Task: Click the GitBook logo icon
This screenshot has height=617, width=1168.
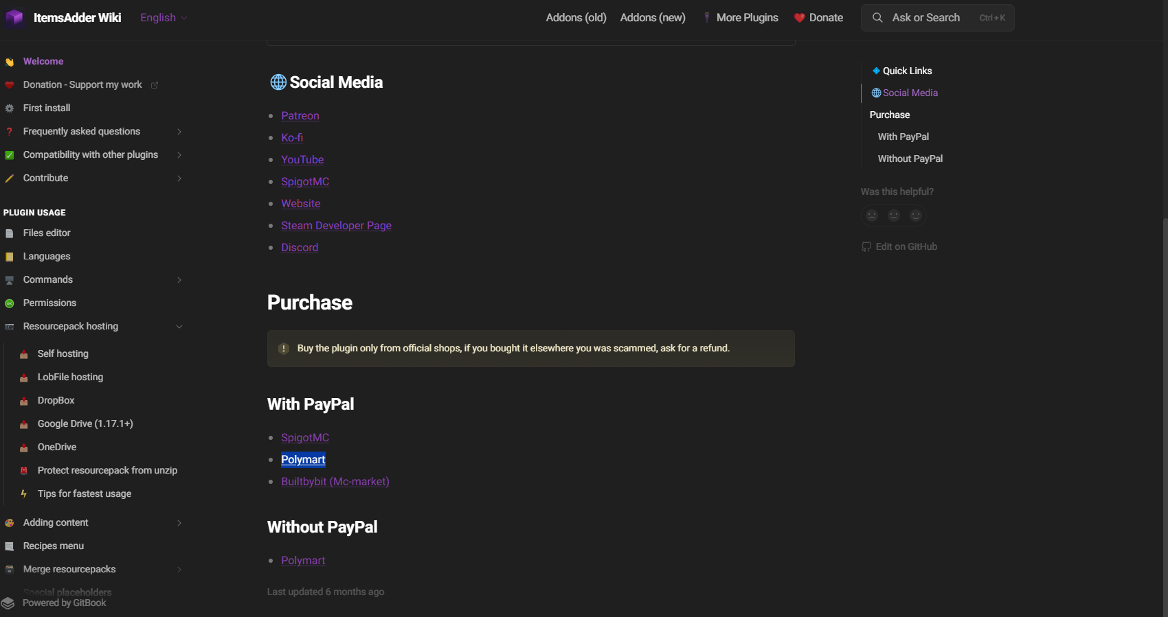Action: [x=8, y=603]
